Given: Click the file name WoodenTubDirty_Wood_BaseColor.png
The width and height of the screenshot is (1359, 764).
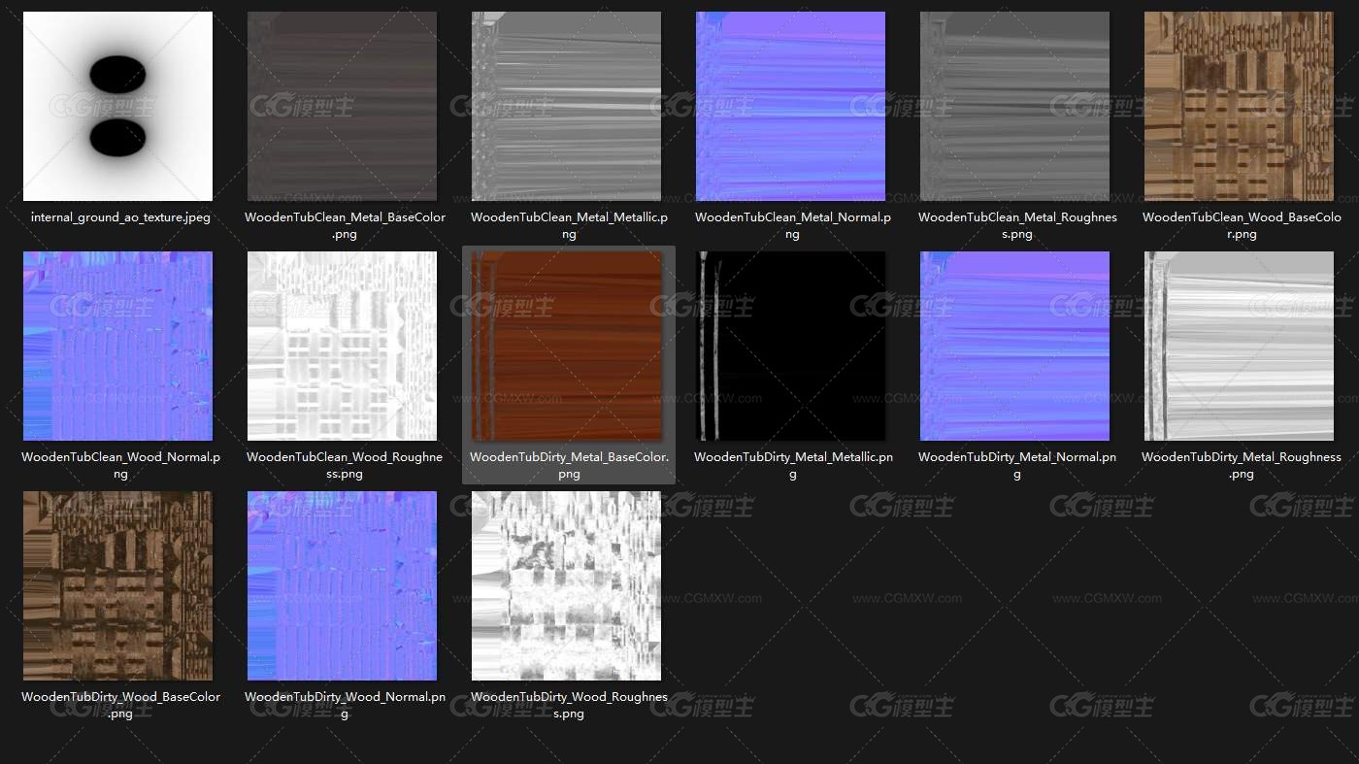Looking at the screenshot, I should click(120, 705).
